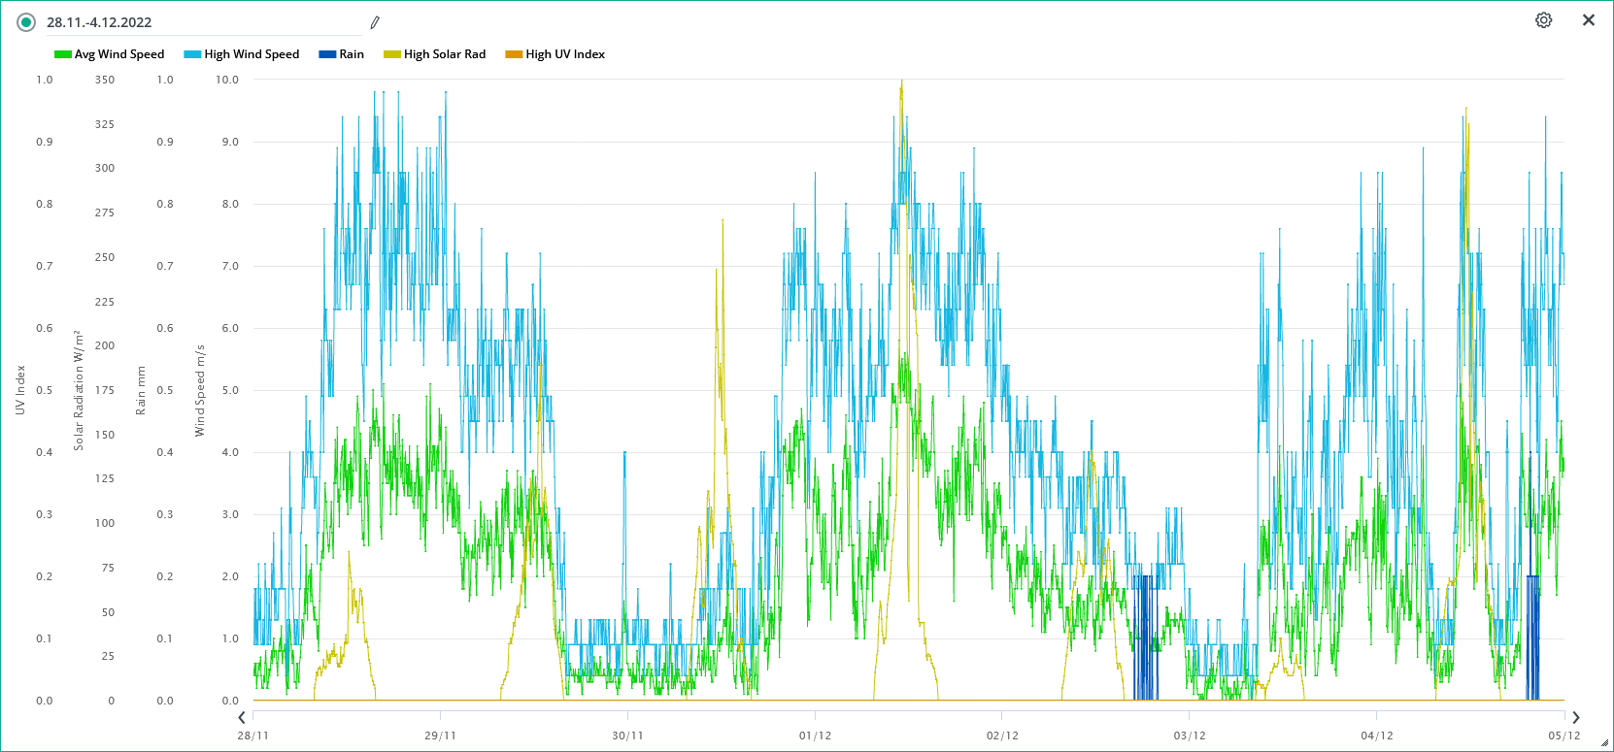This screenshot has height=752, width=1614.
Task: Click the green Avg Wind Speed swatch
Action: point(63,54)
